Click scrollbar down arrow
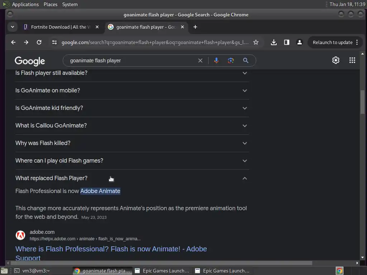The width and height of the screenshot is (367, 275). coord(362,257)
